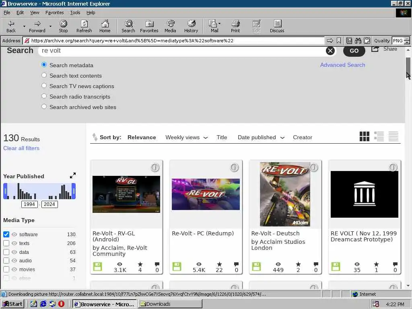Open info on Dreamcast Prototype card
This screenshot has width=412, height=309.
(x=393, y=167)
